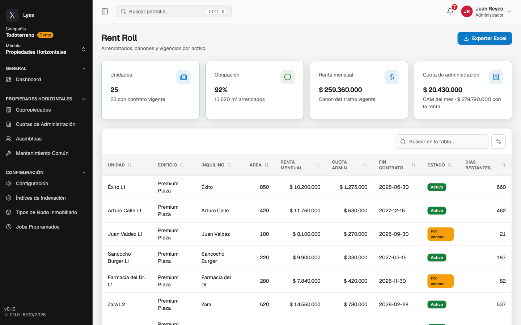Click the Copropiedades building icon

pyautogui.click(x=9, y=110)
